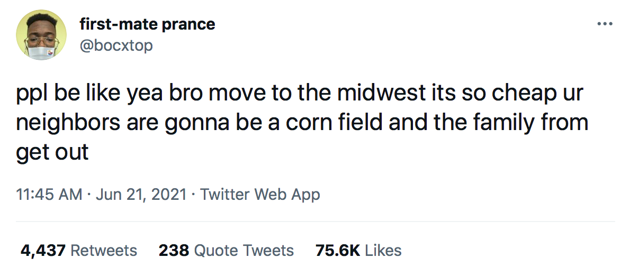This screenshot has height=276, width=630.
Task: Open the Quote Tweets label
Action: click(244, 250)
